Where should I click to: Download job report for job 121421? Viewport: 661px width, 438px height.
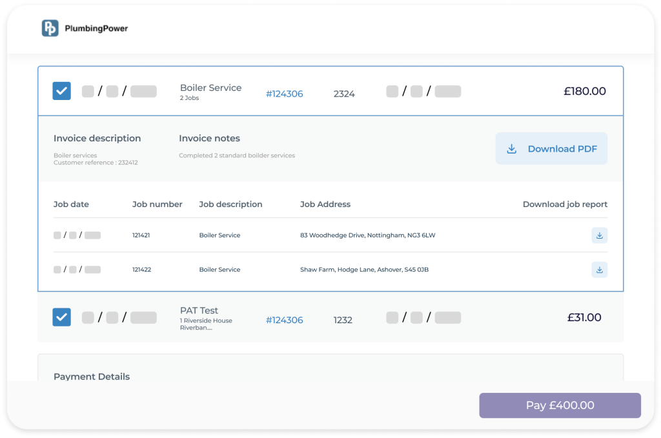pos(599,235)
